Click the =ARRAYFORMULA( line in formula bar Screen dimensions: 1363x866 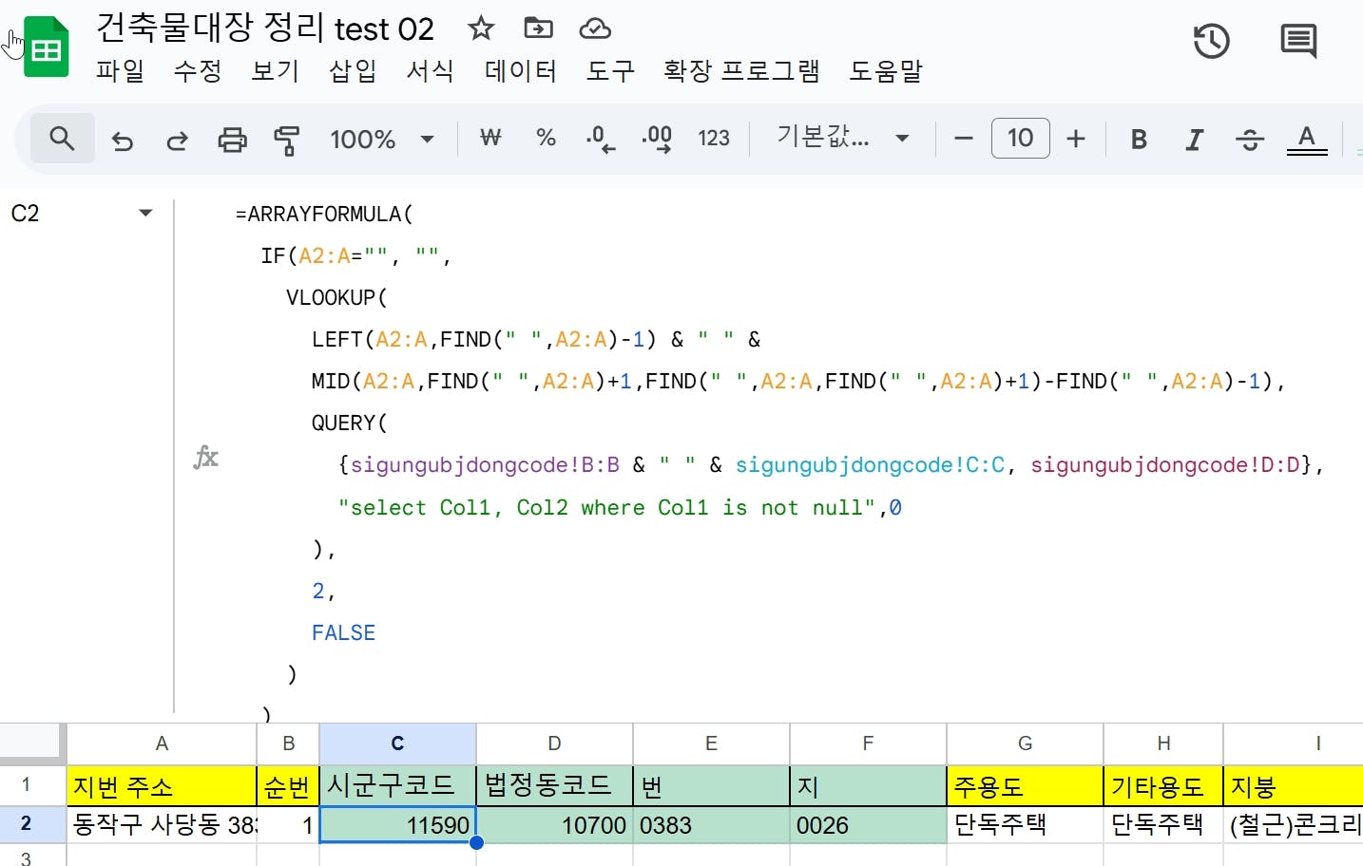tap(324, 214)
